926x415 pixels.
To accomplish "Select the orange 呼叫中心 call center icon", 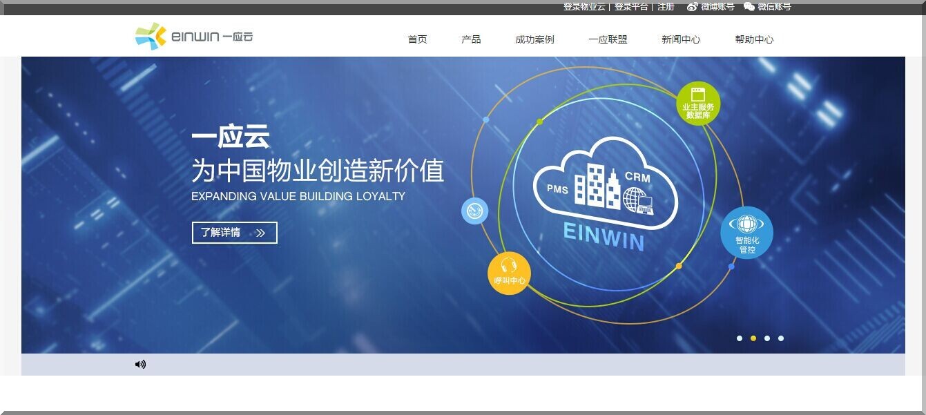I will click(508, 273).
